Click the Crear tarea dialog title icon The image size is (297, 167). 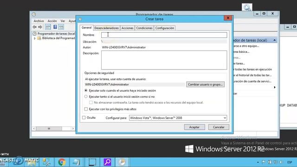tap(80, 19)
